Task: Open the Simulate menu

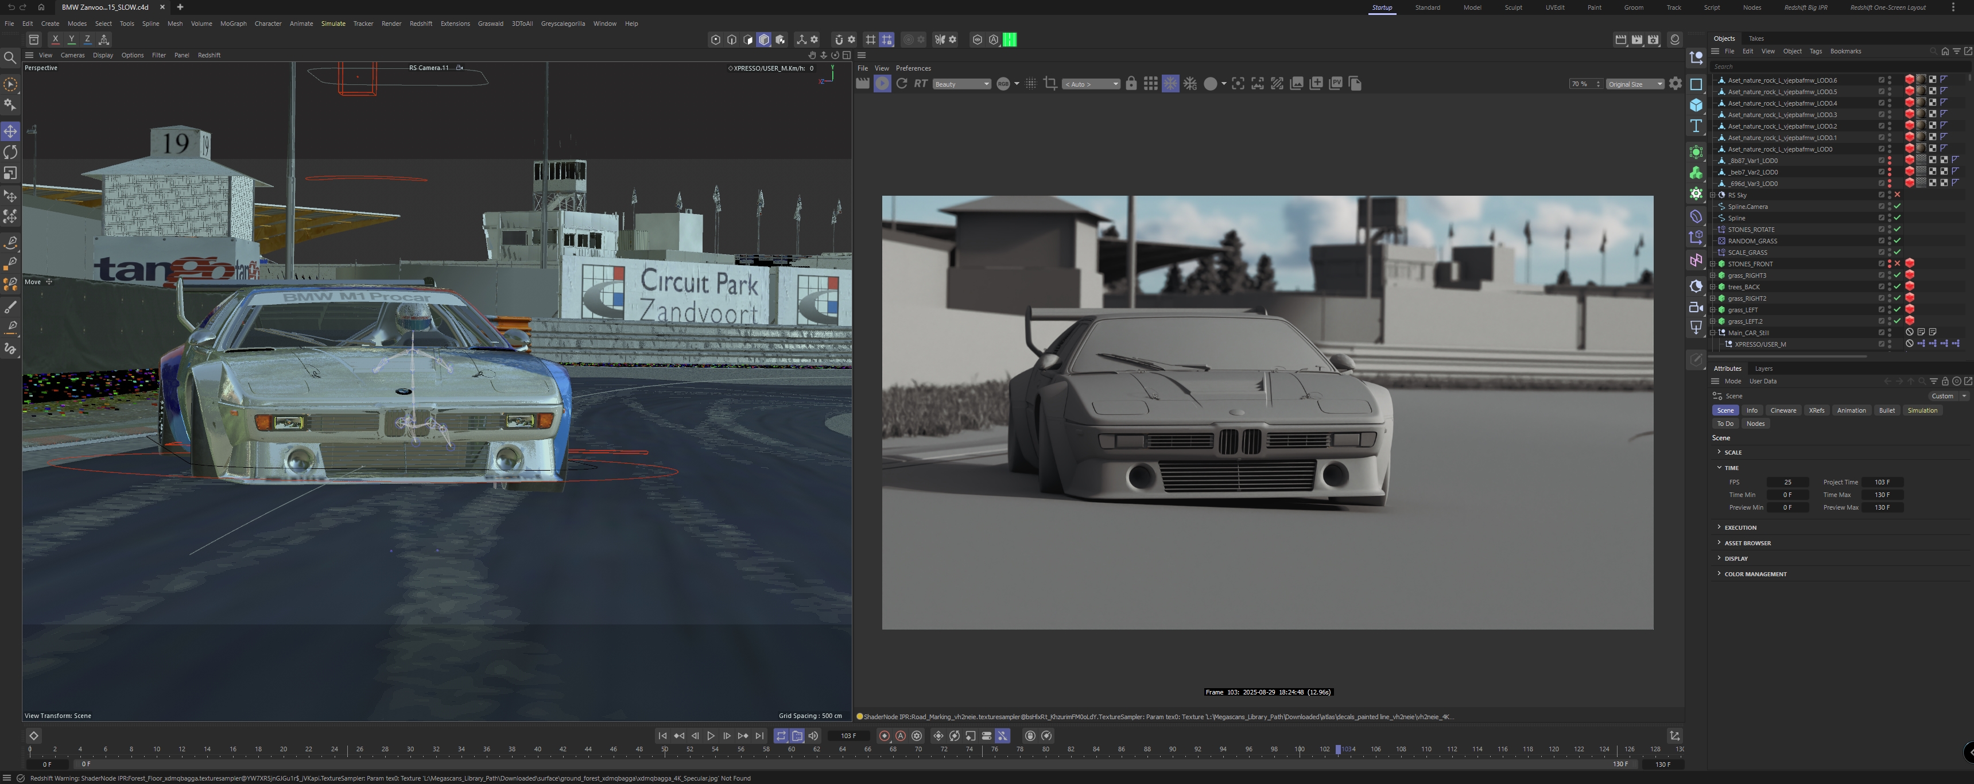Action: (333, 24)
